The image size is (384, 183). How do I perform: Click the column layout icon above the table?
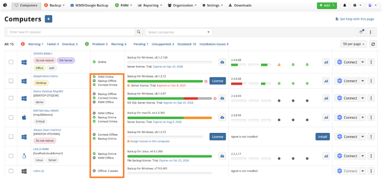click(x=361, y=32)
